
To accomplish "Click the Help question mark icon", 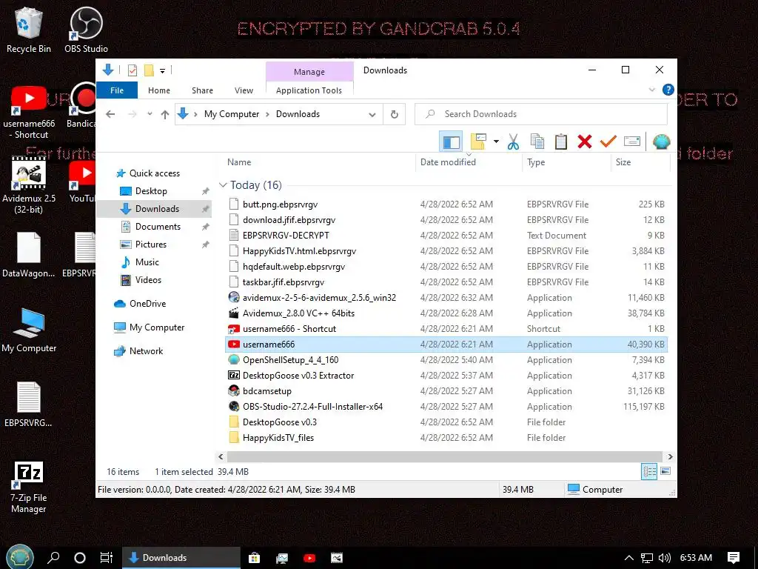I will click(x=668, y=90).
